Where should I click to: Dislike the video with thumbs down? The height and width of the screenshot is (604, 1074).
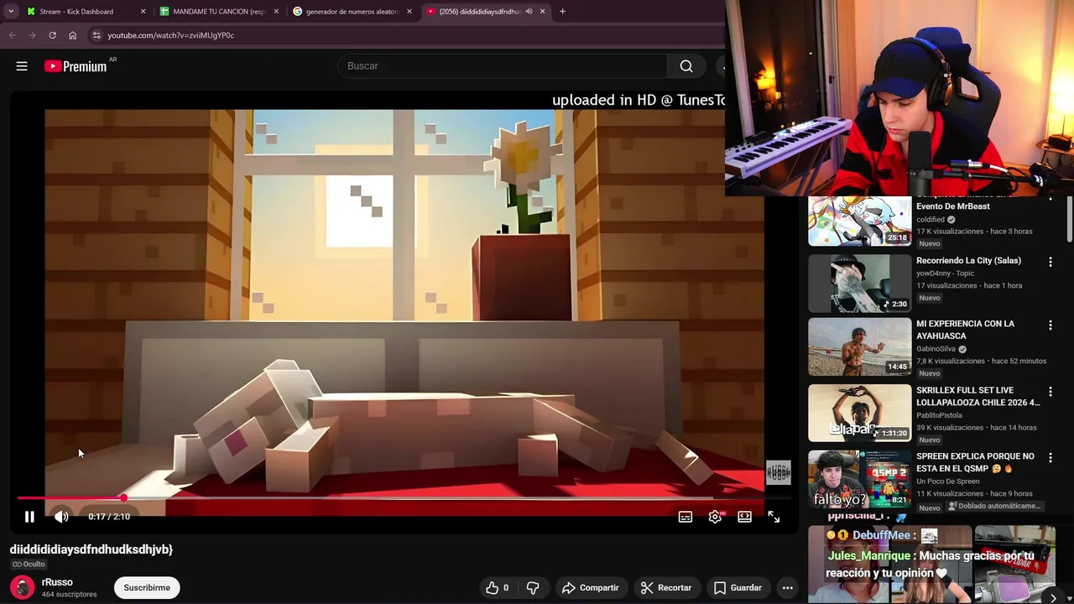click(533, 588)
